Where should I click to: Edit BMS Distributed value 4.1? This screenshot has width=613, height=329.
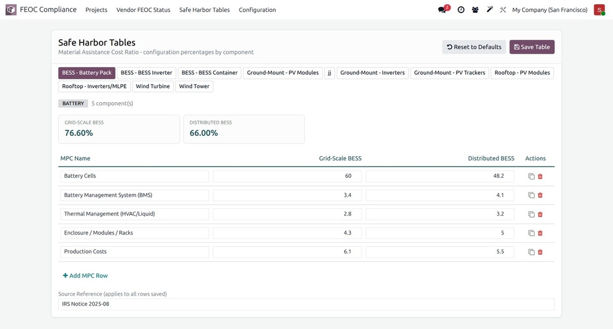pos(440,195)
